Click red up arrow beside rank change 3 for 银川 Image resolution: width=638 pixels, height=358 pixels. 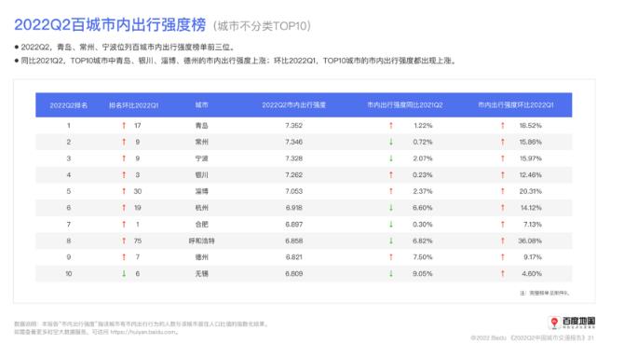[124, 174]
